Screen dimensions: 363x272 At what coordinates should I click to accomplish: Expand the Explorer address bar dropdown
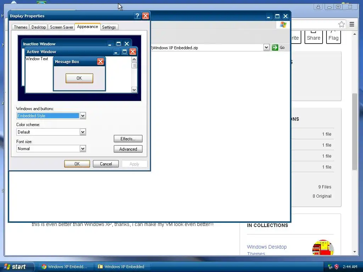(x=266, y=48)
